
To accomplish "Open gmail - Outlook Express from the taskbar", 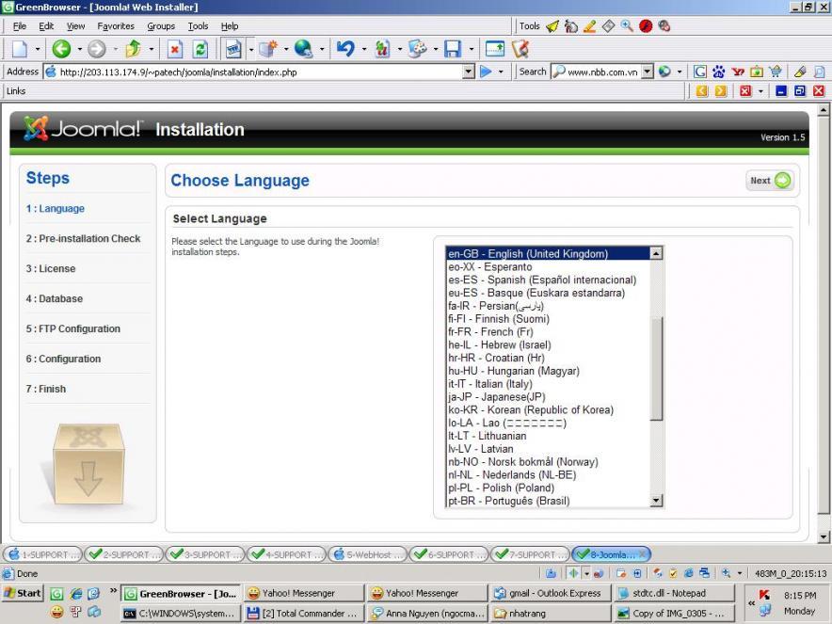I will tap(550, 593).
